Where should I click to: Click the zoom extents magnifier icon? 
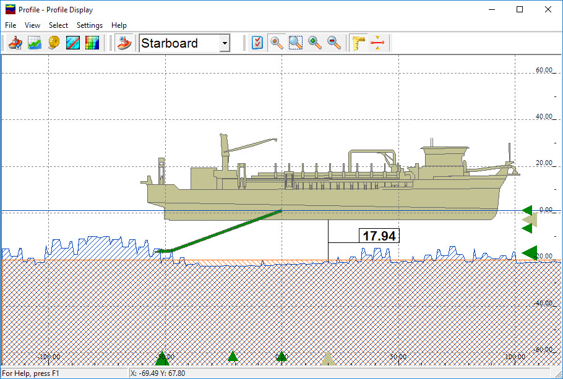[x=277, y=43]
